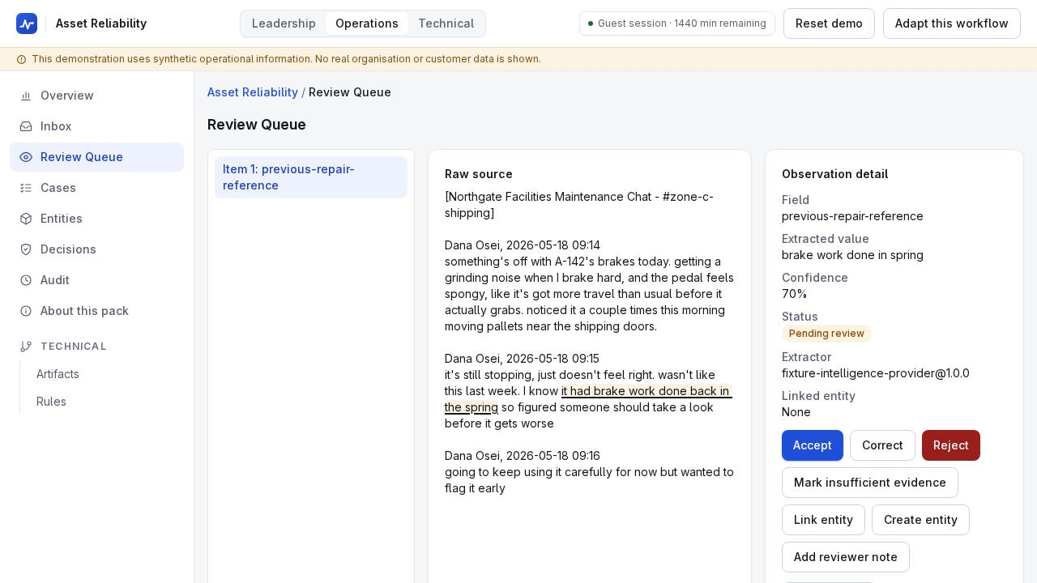
Task: Open Audit via its clock icon
Action: tap(26, 280)
